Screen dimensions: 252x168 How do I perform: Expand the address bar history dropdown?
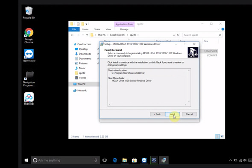click(174, 35)
